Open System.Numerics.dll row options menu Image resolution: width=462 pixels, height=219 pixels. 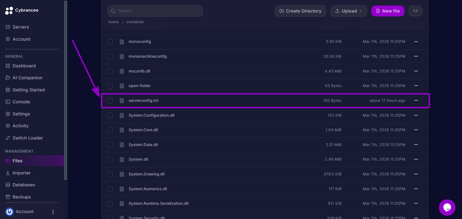(x=416, y=189)
